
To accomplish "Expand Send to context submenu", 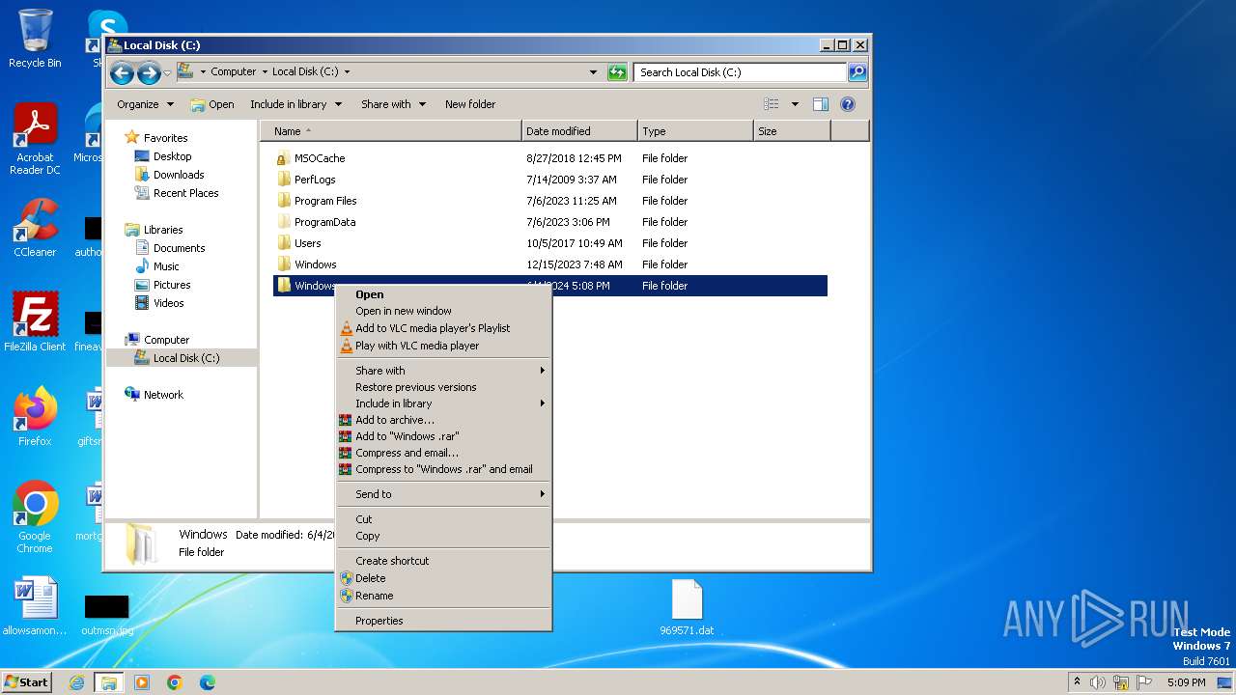I will (x=443, y=494).
